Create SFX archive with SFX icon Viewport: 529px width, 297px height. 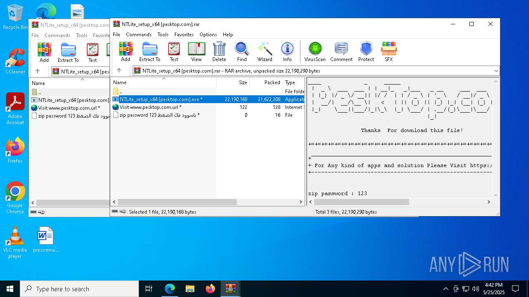[389, 52]
